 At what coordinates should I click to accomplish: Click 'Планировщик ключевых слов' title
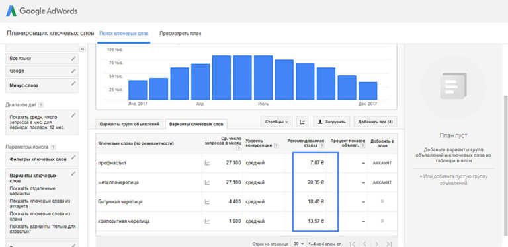50,33
